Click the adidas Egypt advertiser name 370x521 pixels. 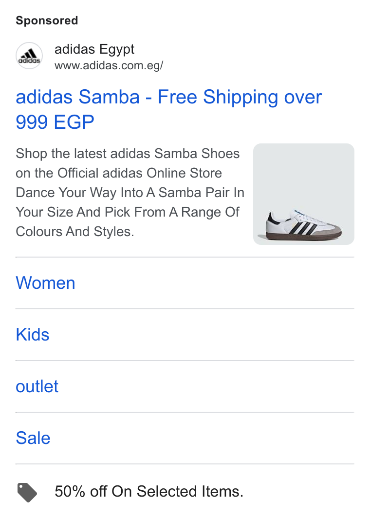point(94,49)
